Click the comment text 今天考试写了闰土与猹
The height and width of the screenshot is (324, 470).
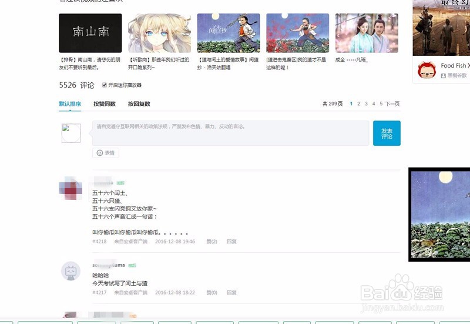click(120, 283)
